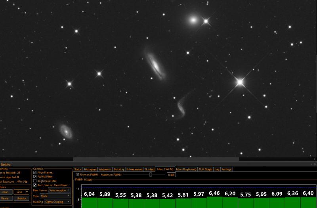Click the Save button
Viewport: 317px width, 208px height.
[19, 192]
